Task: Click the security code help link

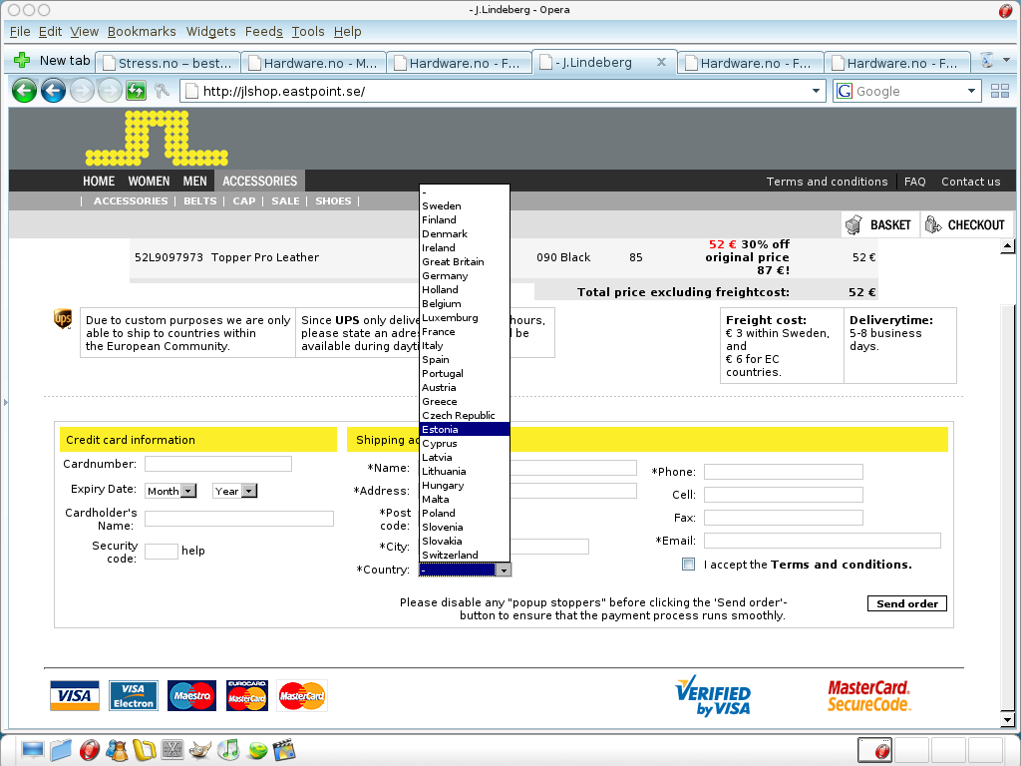Action: pos(193,551)
